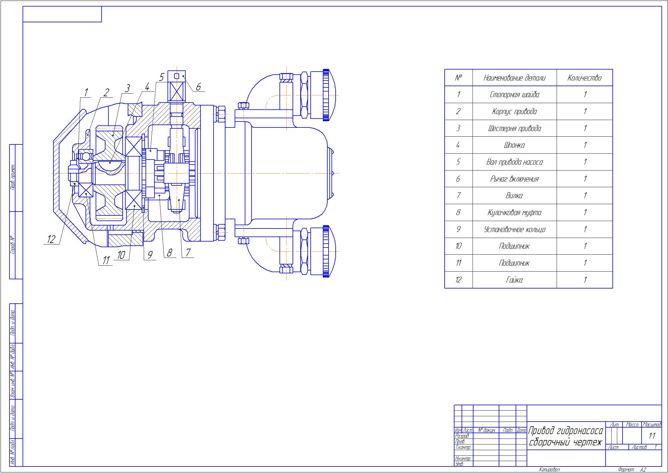Click callout number 5 on the drawing
Screen dimensions: 668x473
tap(161, 77)
